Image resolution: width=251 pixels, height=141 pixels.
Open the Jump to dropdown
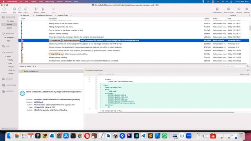240,15
